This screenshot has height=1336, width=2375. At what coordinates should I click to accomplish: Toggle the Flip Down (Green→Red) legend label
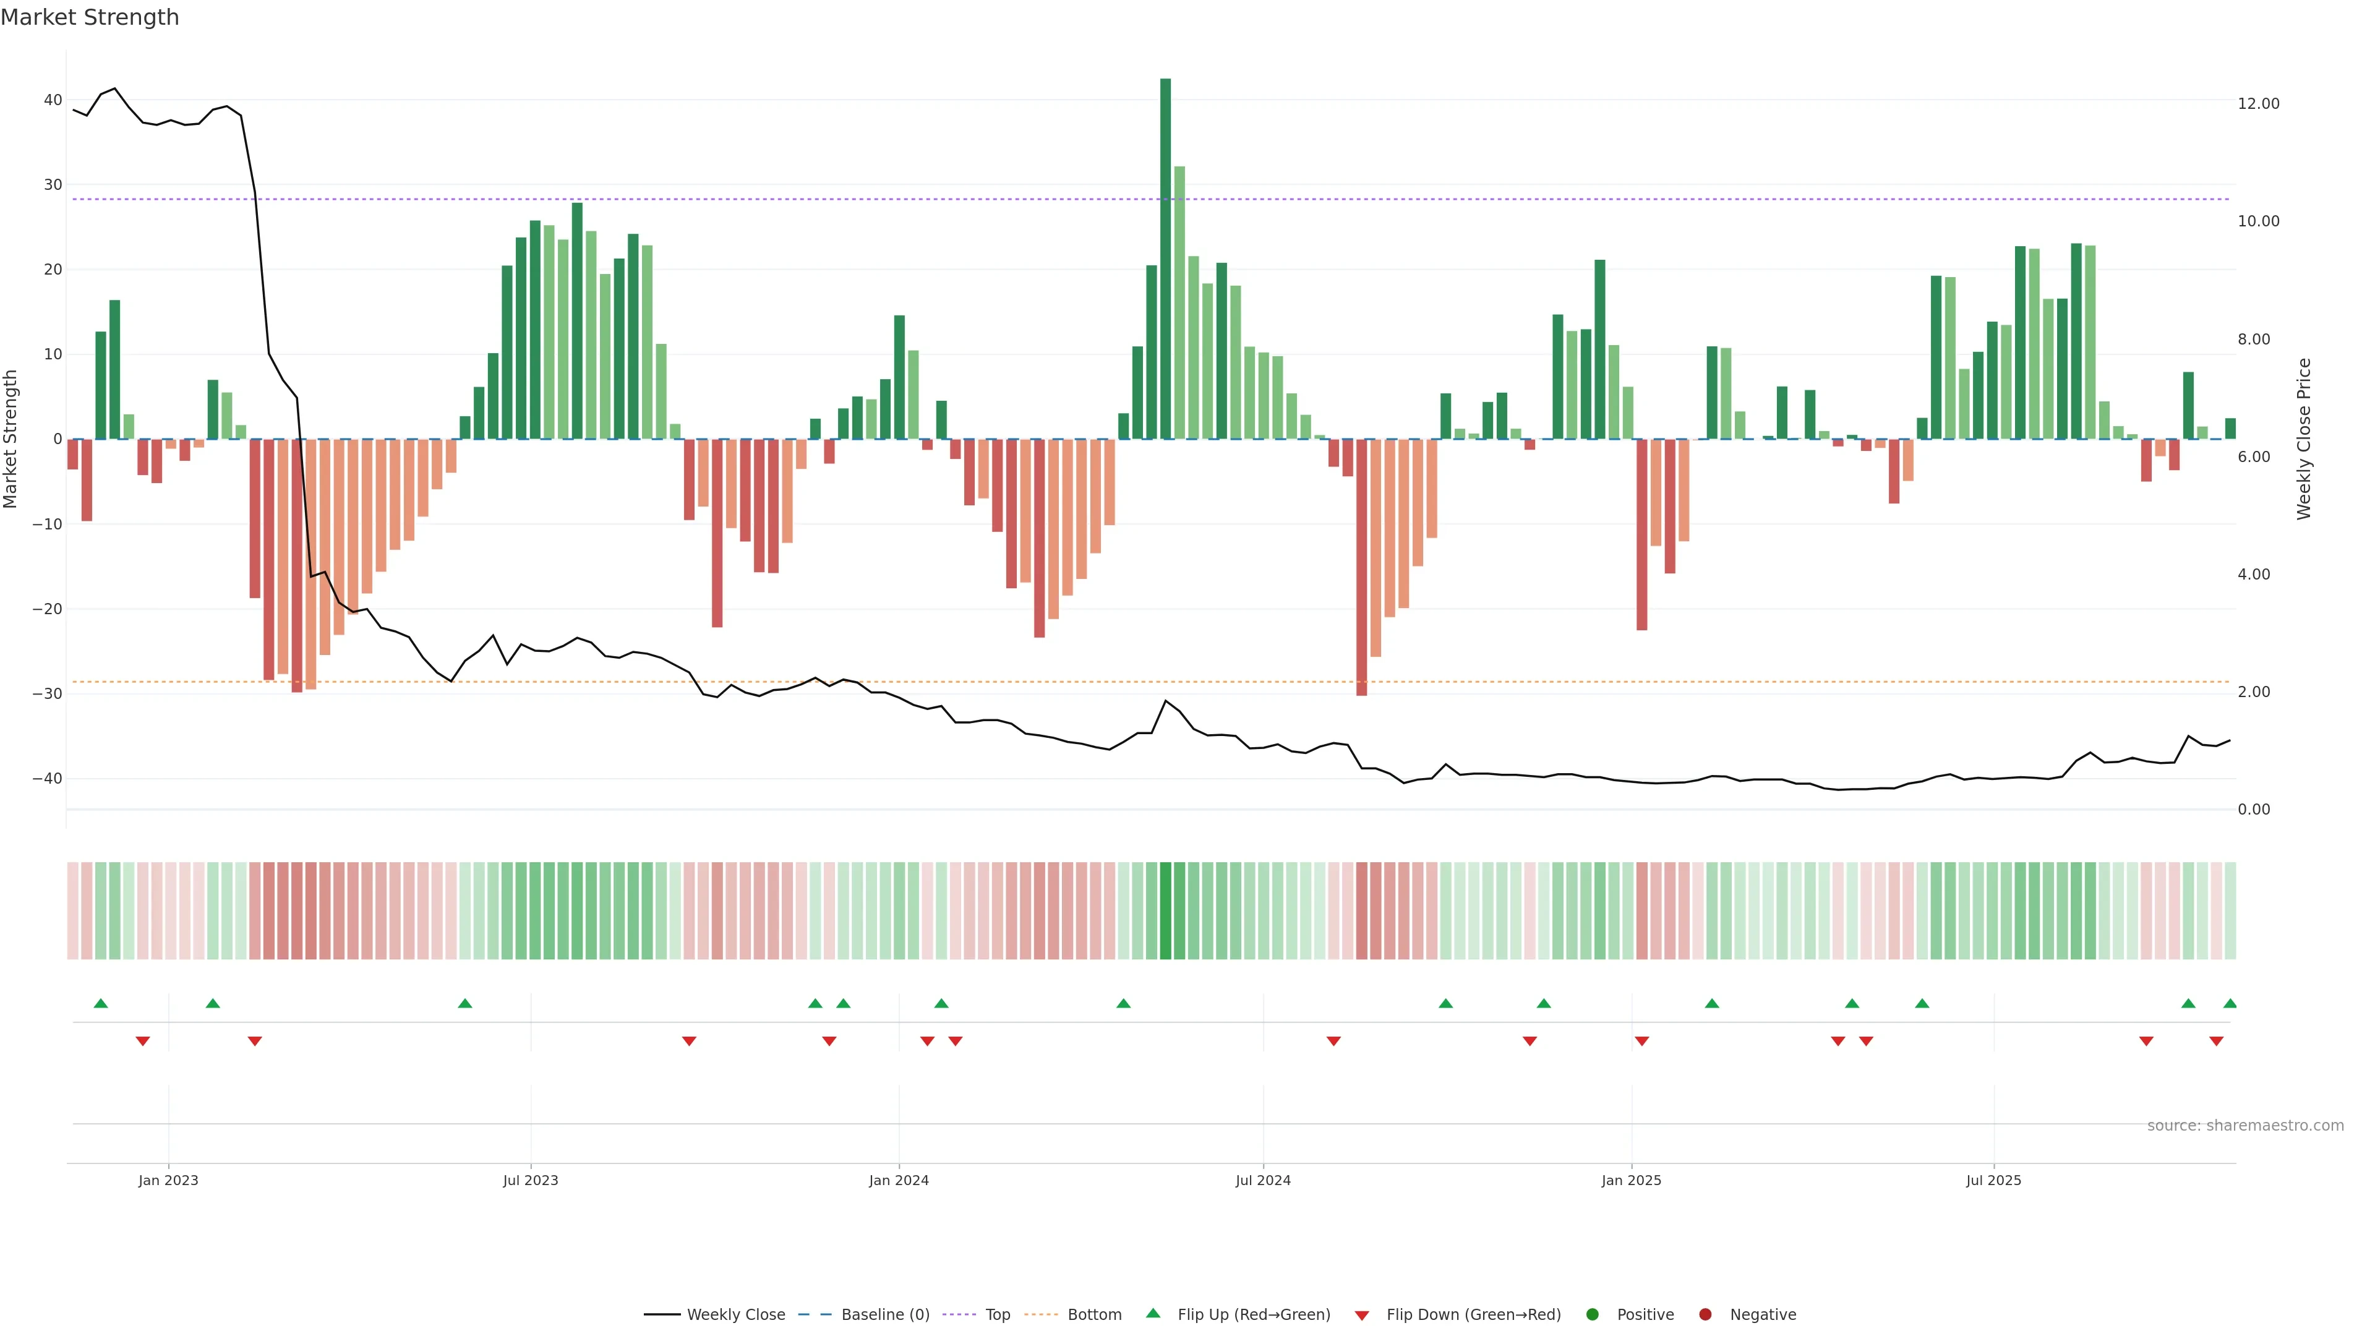[x=1473, y=1315]
